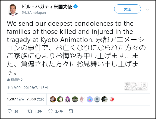Click the envelope direct message icon
This screenshot has width=156, height=119.
(x=71, y=111)
